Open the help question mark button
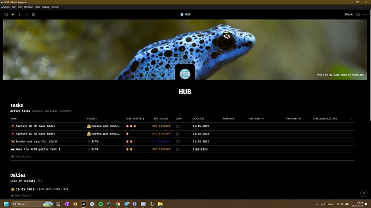 coord(363,193)
